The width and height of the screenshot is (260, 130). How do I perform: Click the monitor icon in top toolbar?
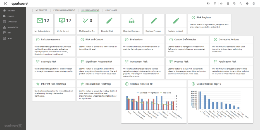215,3
